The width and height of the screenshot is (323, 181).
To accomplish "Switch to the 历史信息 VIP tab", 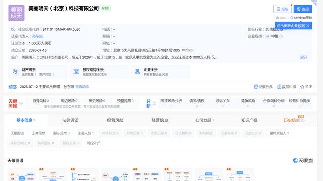I will pos(292,120).
